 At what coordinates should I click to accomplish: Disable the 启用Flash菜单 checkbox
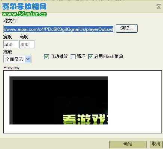[x=90, y=57]
